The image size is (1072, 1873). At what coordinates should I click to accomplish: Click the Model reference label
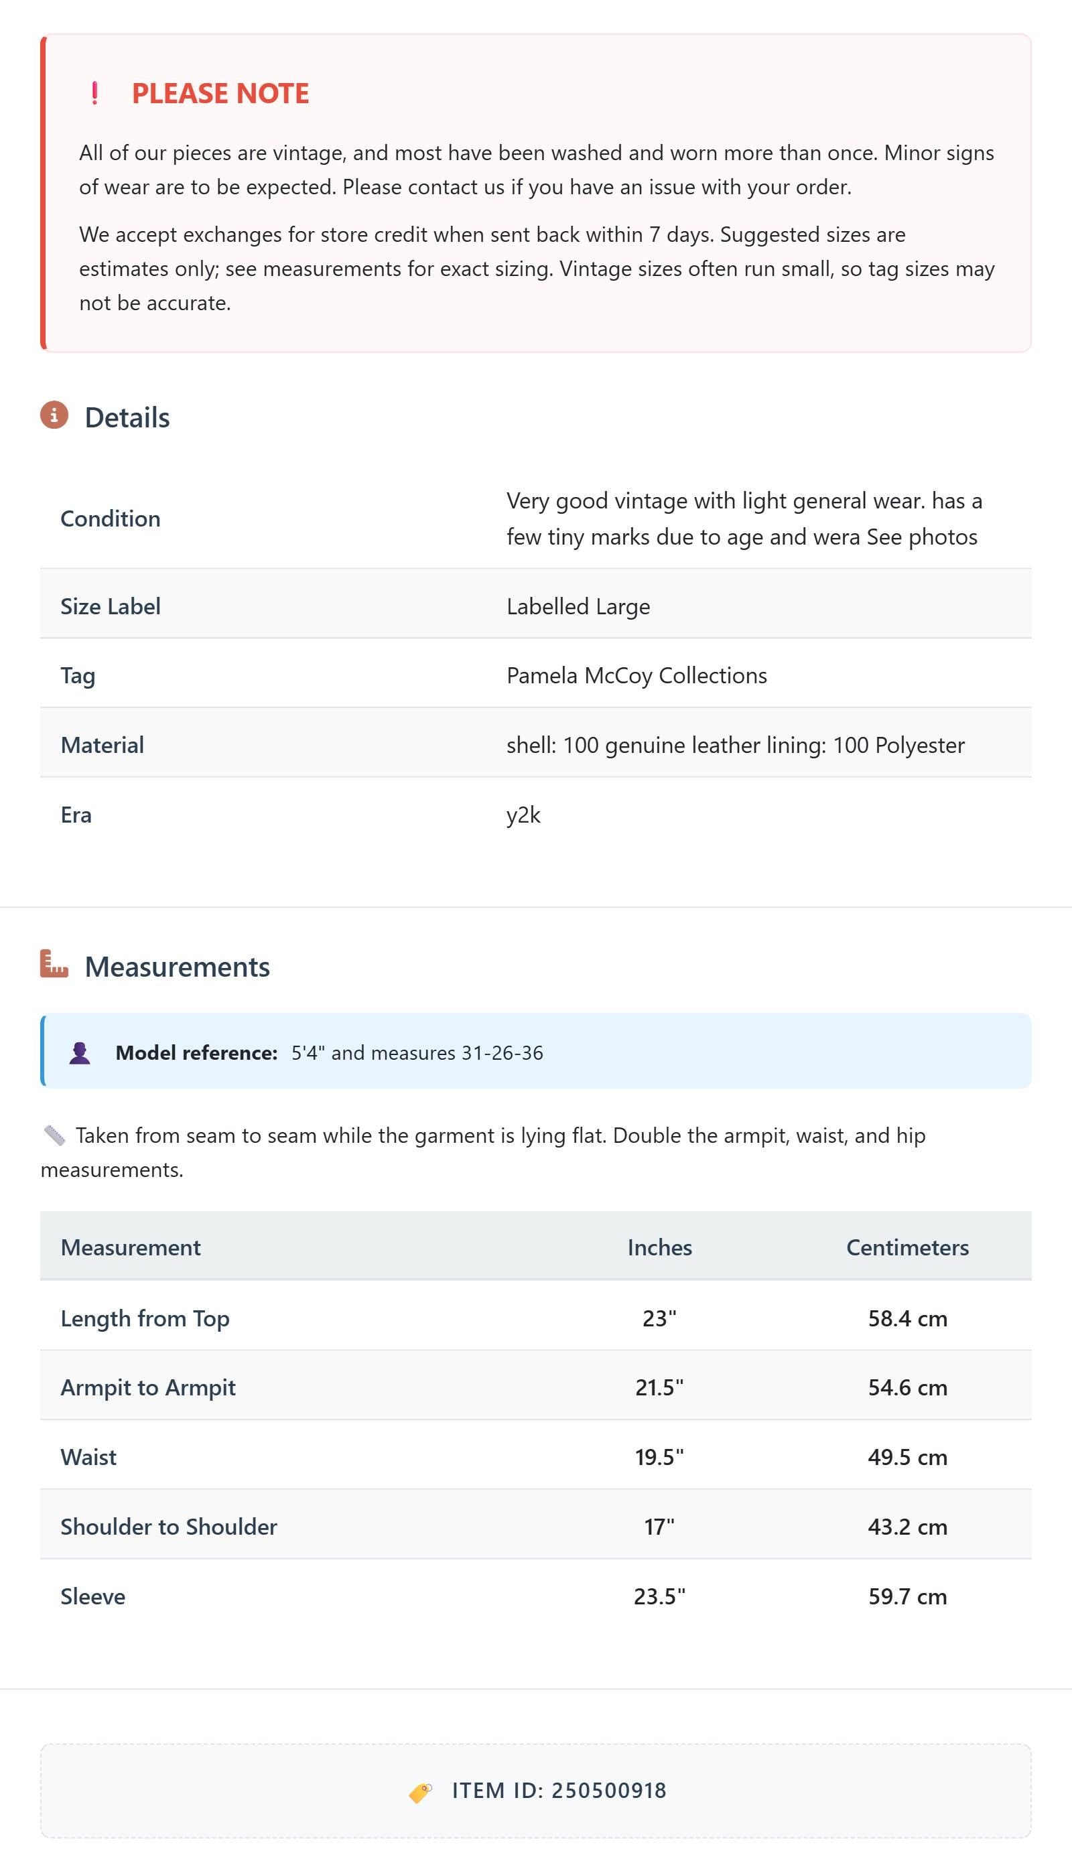point(196,1052)
